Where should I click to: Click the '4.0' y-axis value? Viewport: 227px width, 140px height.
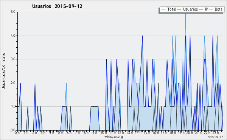(x=13, y=36)
